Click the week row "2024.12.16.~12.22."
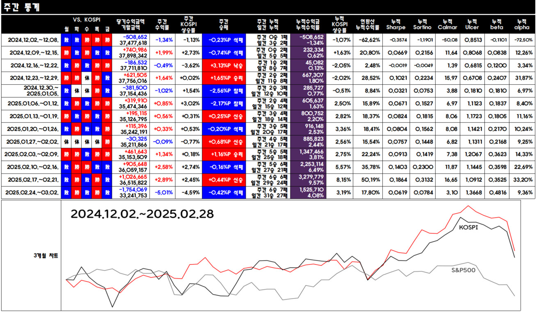The width and height of the screenshot is (537, 312). tap(268, 66)
